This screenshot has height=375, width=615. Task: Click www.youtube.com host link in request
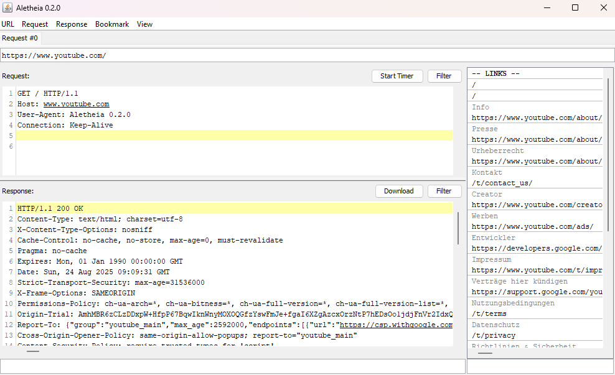77,104
